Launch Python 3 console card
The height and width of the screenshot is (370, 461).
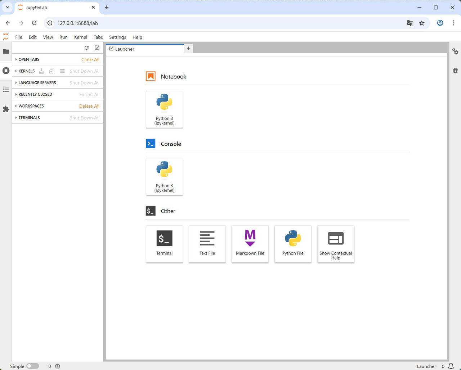tap(164, 177)
